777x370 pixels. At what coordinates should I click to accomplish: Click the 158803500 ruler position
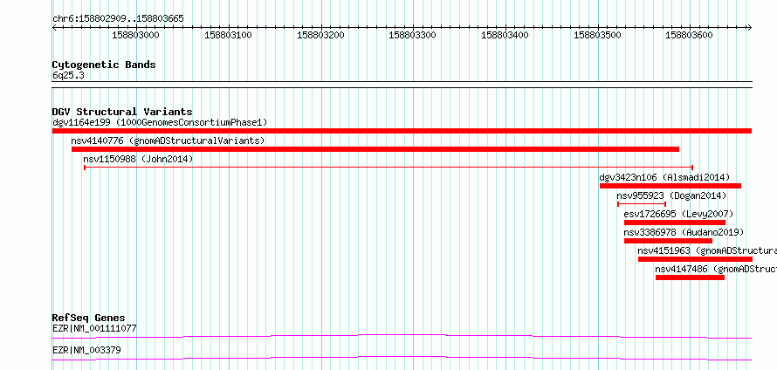[x=597, y=35]
